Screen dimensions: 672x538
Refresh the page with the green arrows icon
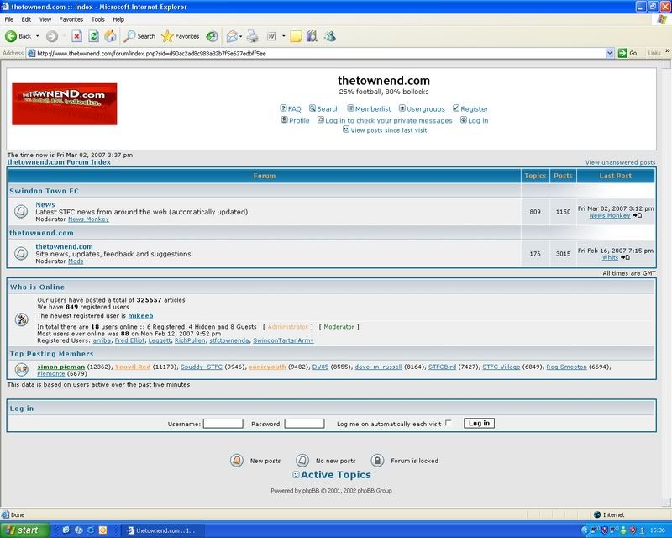click(93, 36)
